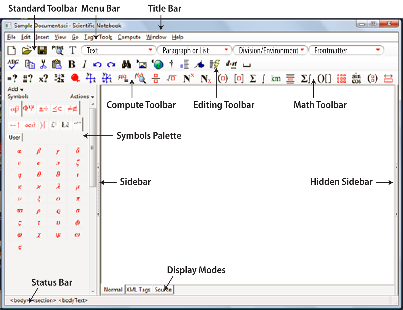The width and height of the screenshot is (403, 310).
Task: Click the sidebar scroll-down arrow
Action: click(x=93, y=291)
